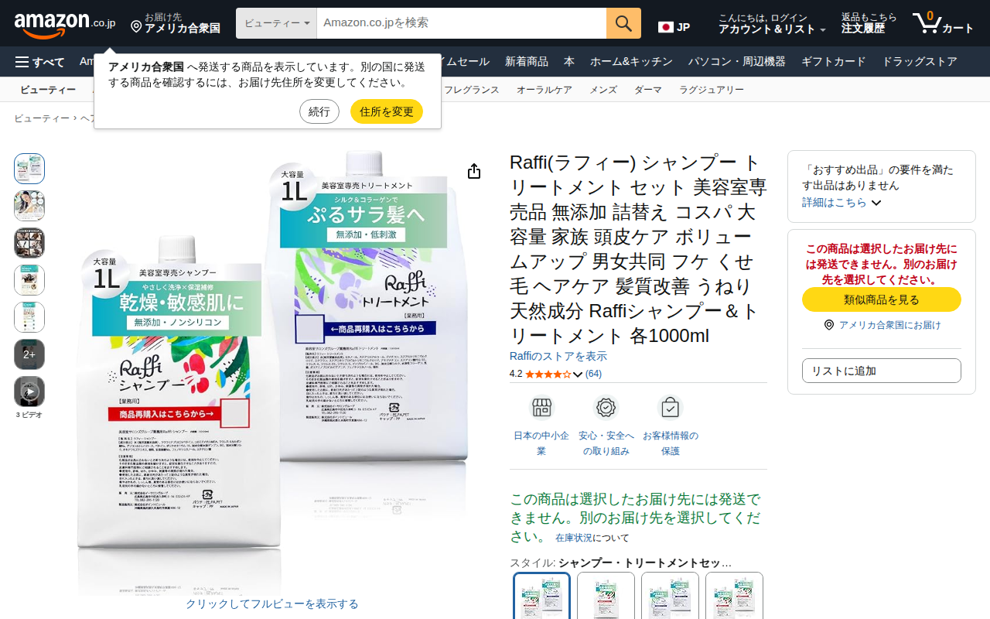Click the orange search magnifier button
The height and width of the screenshot is (619, 990).
pos(623,23)
